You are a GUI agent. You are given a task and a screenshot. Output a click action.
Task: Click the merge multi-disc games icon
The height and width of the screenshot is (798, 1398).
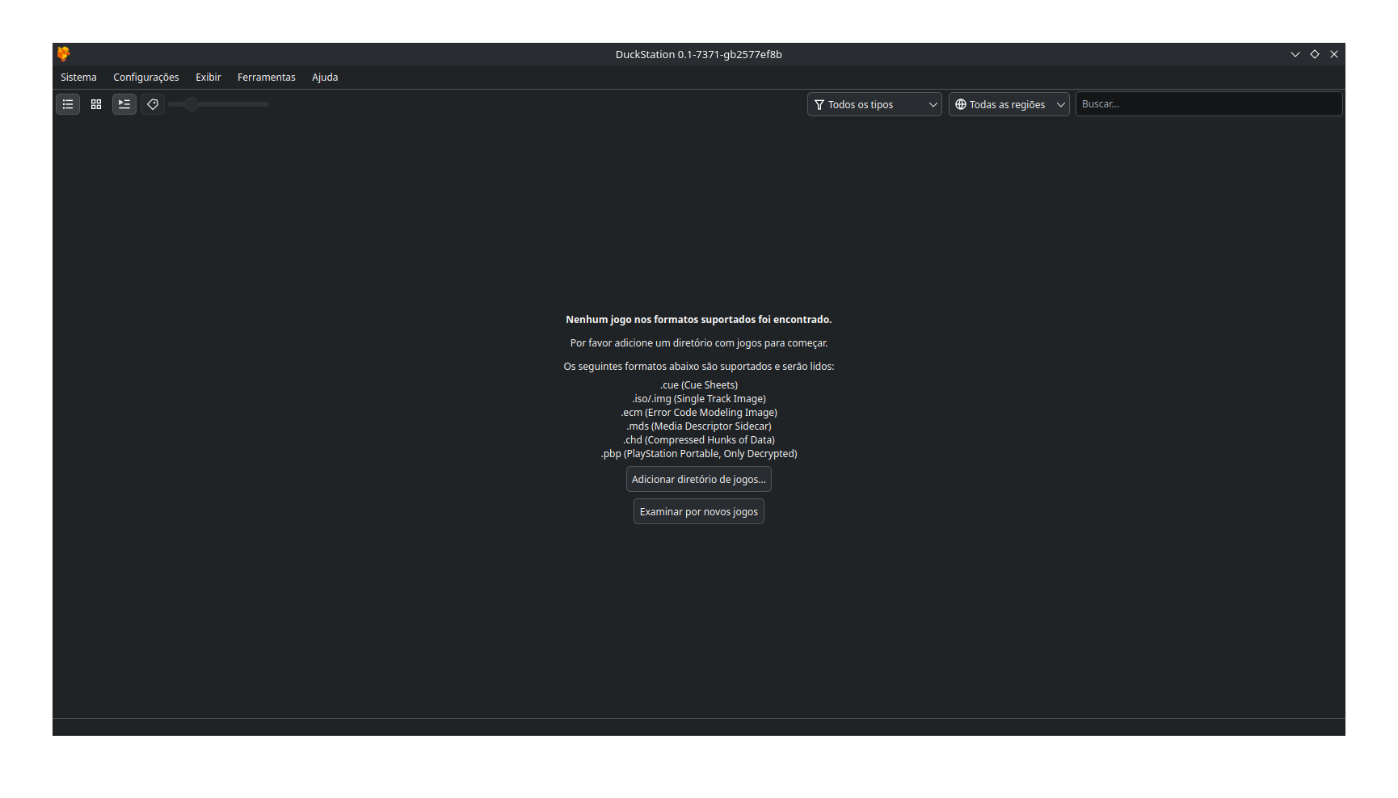click(x=124, y=104)
